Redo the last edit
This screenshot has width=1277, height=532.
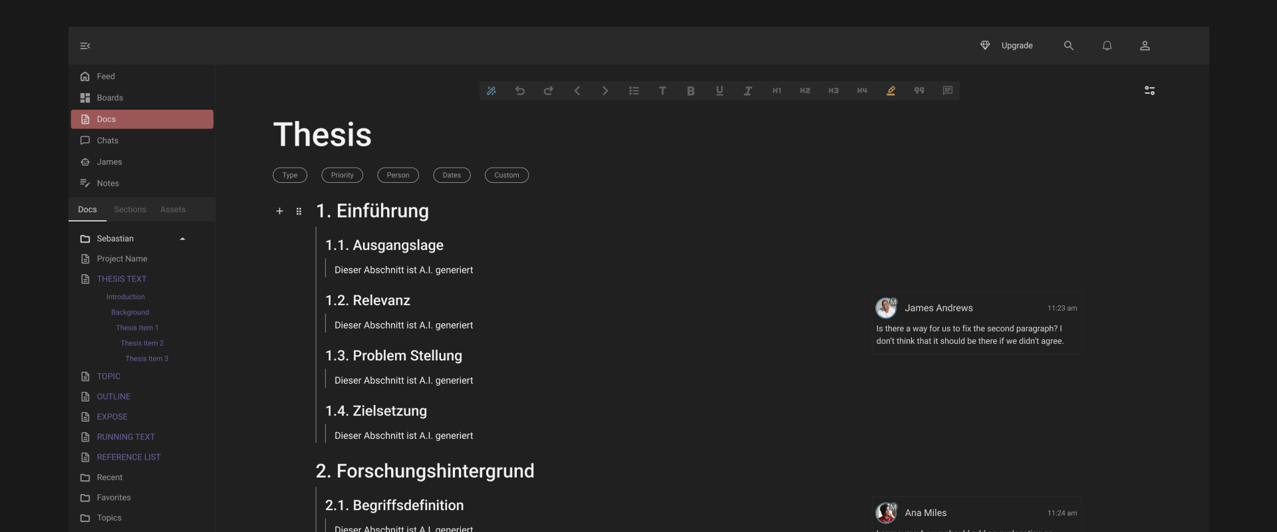[548, 90]
